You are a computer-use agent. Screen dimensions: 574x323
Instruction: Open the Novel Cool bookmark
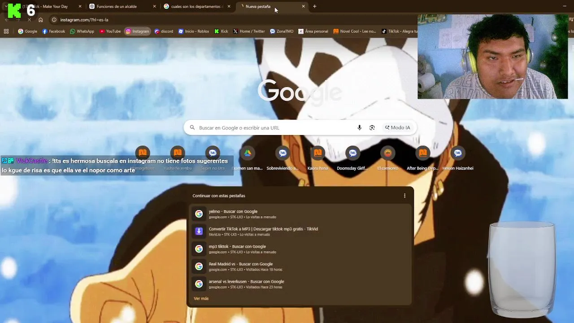coord(355,31)
